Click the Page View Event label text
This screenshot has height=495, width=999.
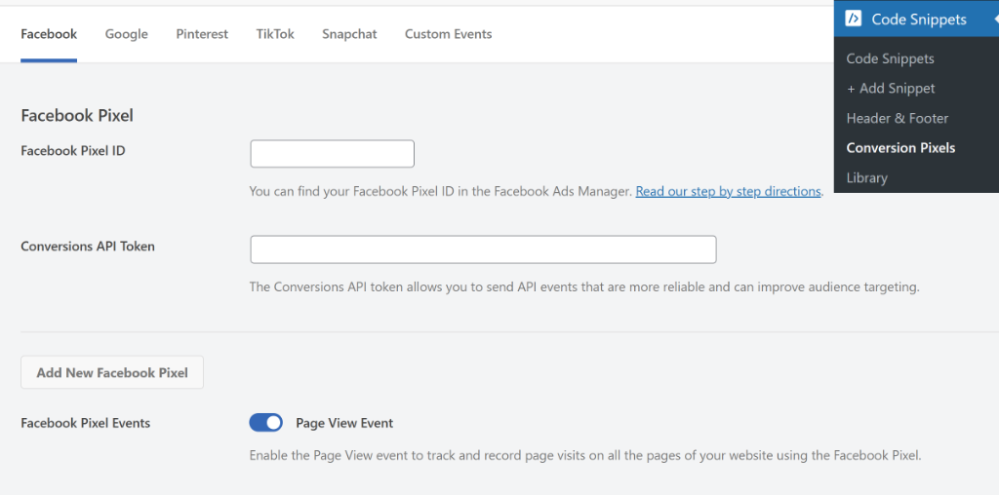[344, 423]
